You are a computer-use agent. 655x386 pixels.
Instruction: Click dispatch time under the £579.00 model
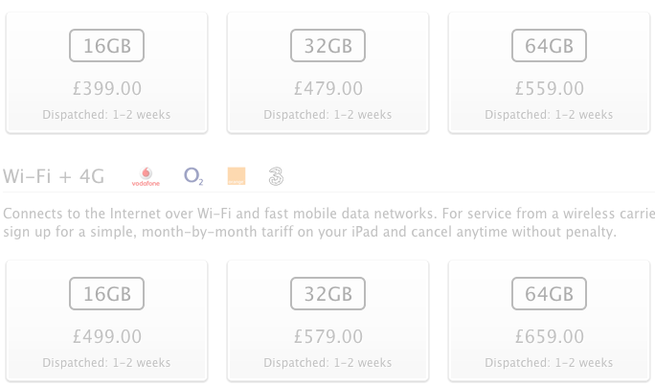327,363
